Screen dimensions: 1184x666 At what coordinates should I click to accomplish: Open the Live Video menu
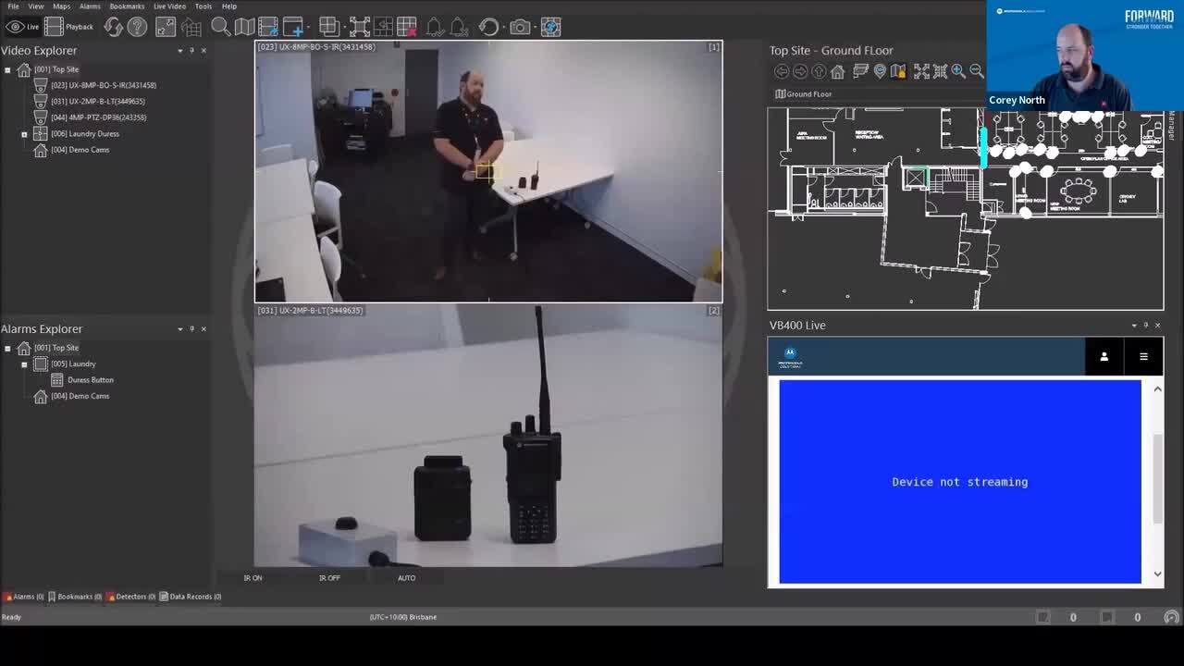tap(169, 6)
